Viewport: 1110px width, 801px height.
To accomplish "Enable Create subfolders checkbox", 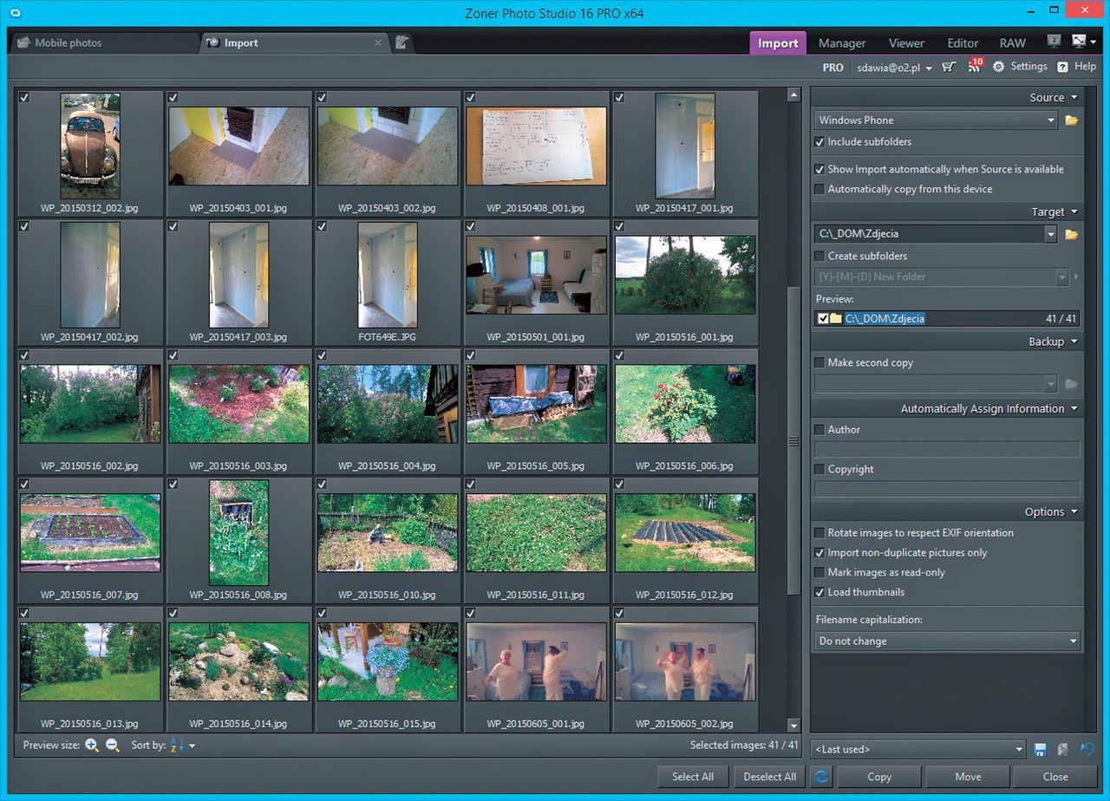I will (x=819, y=256).
